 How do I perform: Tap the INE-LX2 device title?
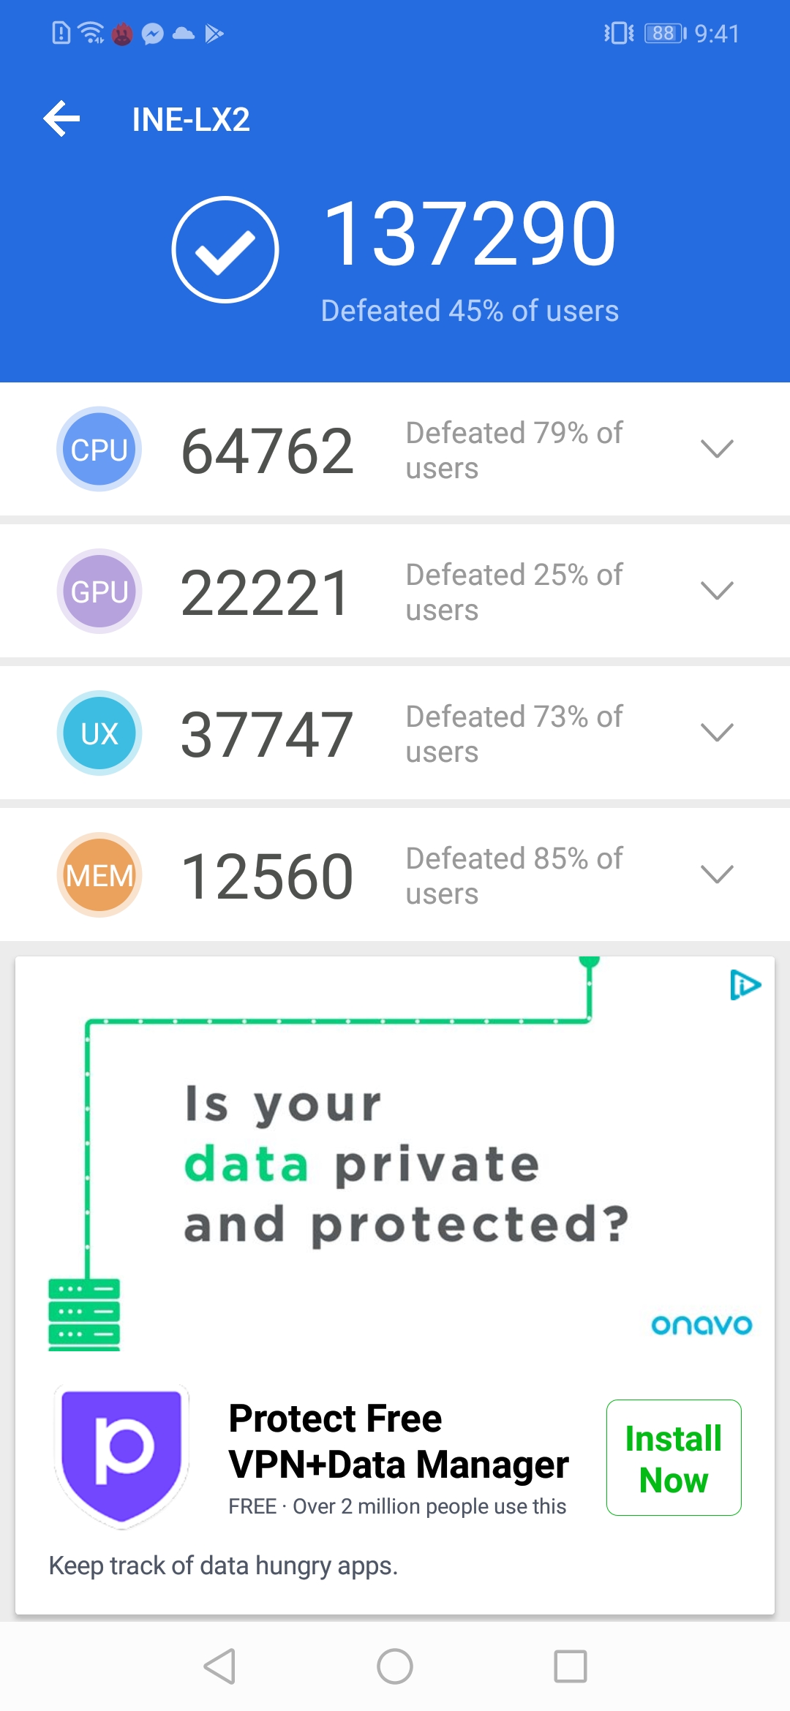pos(191,119)
